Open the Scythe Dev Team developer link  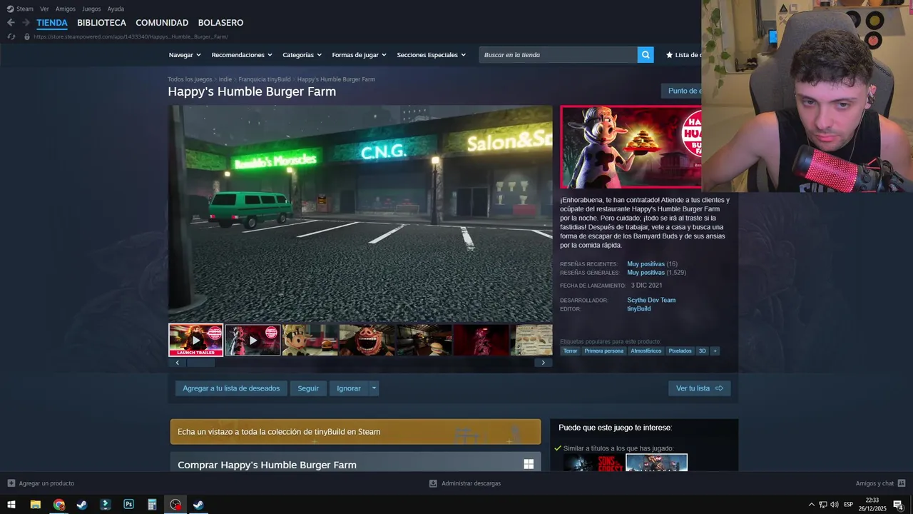point(651,301)
